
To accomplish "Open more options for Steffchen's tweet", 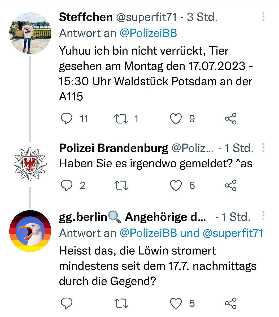I will (263, 17).
